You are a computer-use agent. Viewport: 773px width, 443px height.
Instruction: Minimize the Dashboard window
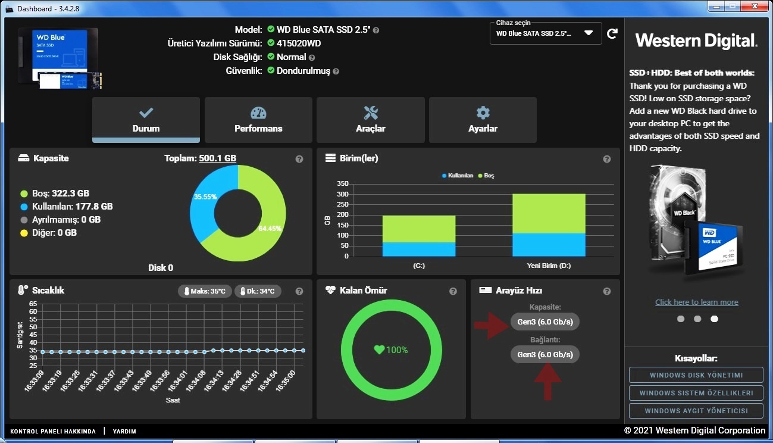pos(715,6)
